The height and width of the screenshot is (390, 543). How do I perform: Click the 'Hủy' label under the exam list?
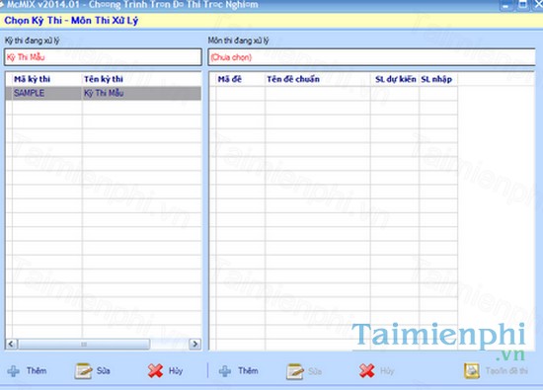point(176,371)
